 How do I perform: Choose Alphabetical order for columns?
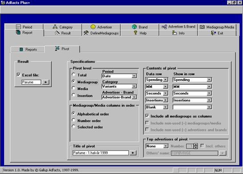click(x=74, y=113)
